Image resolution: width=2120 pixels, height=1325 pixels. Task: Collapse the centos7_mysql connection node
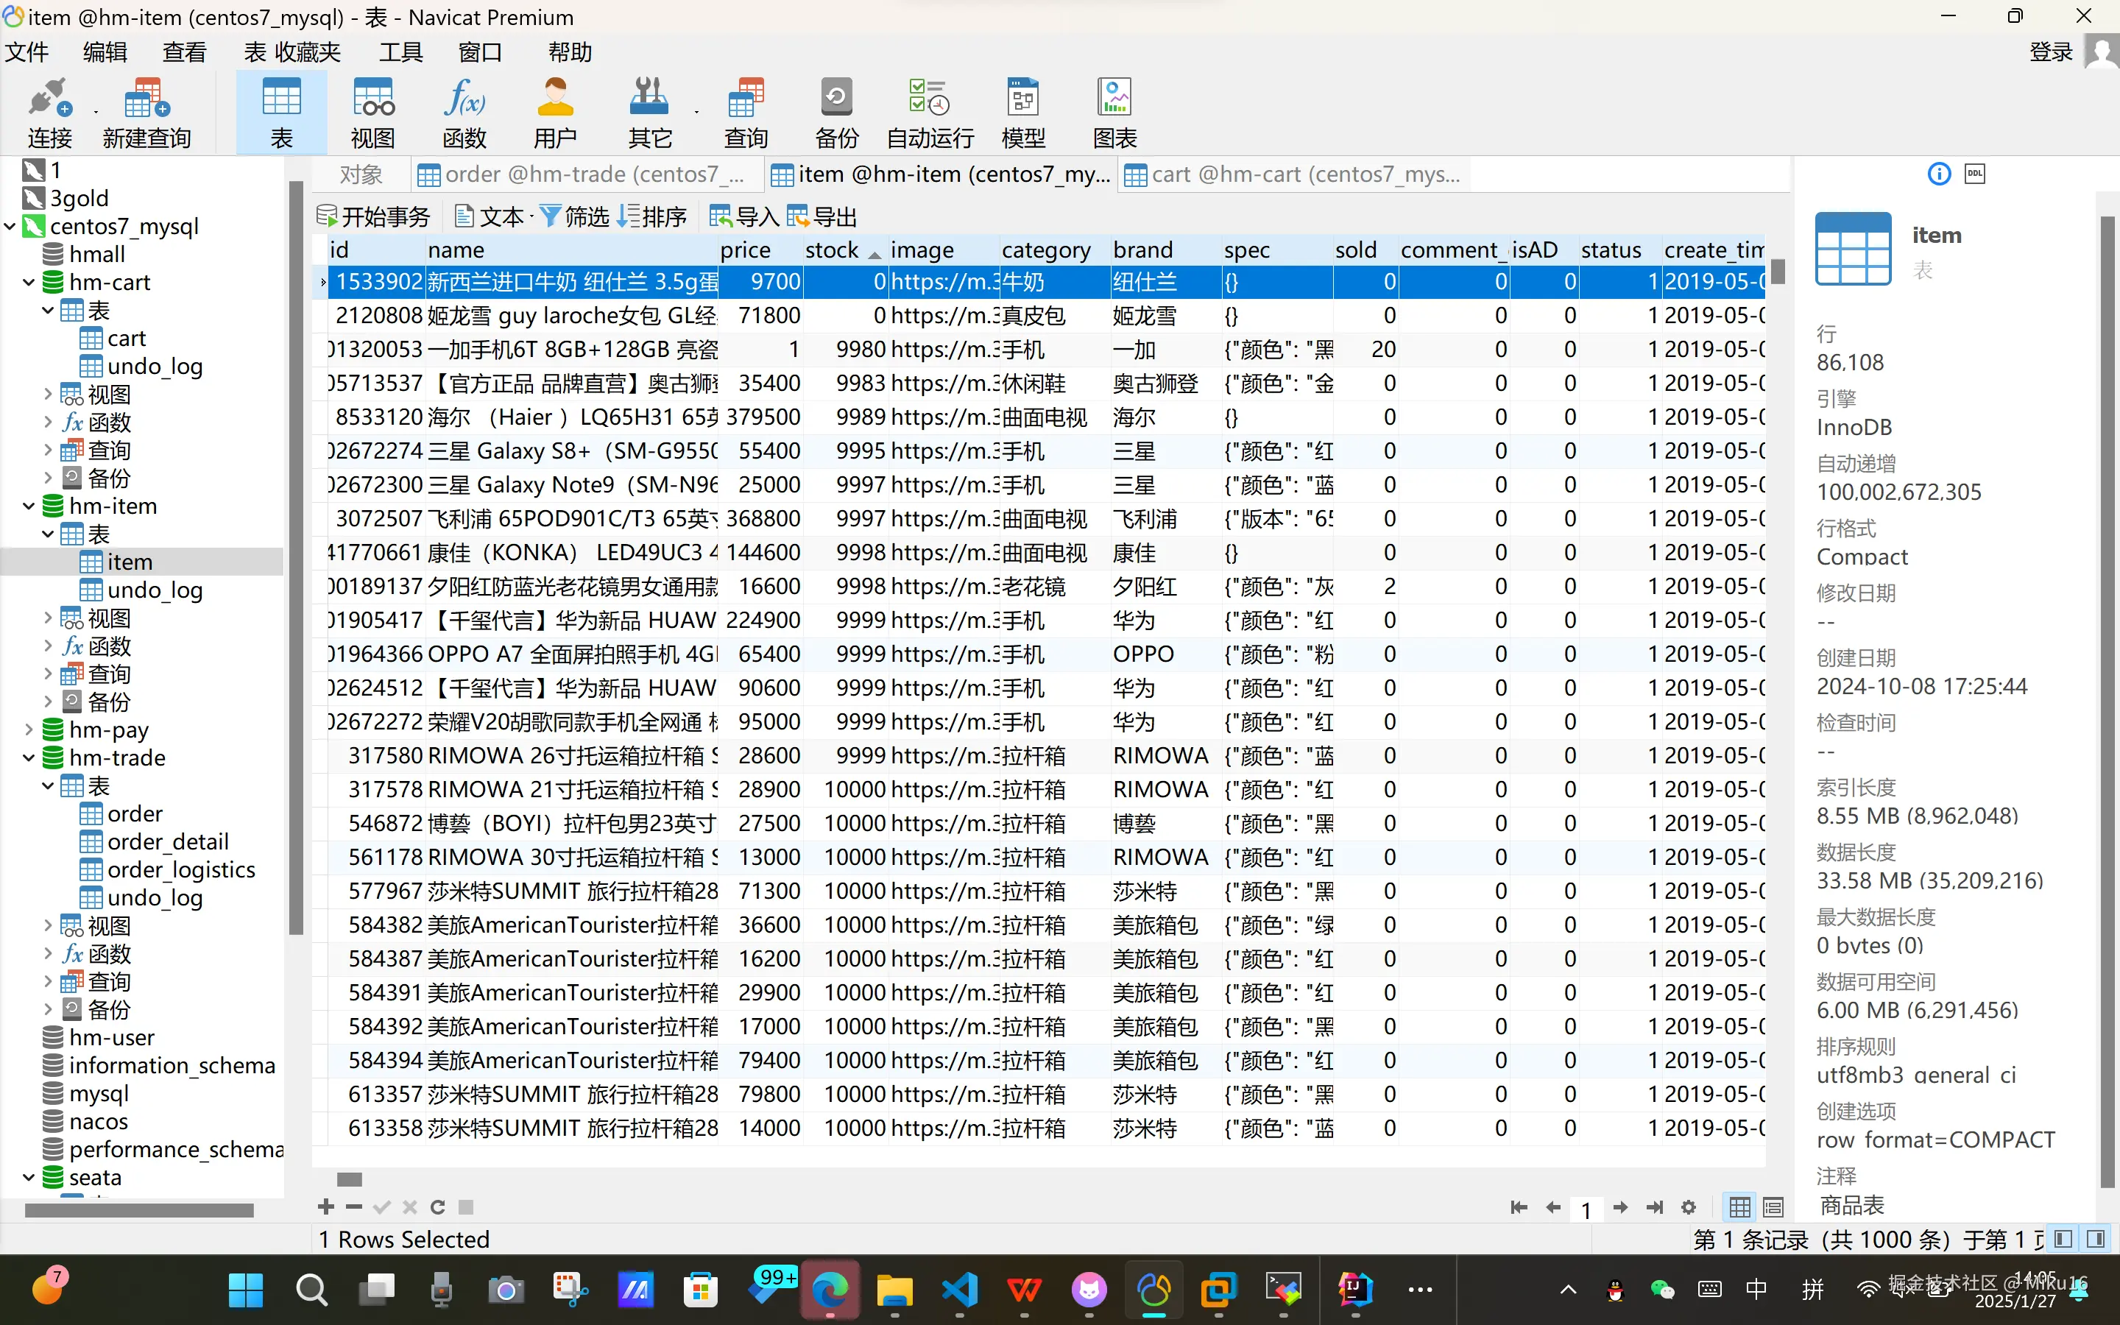10,226
